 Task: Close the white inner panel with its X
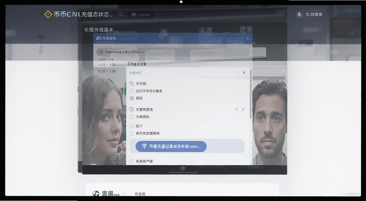[x=244, y=73]
